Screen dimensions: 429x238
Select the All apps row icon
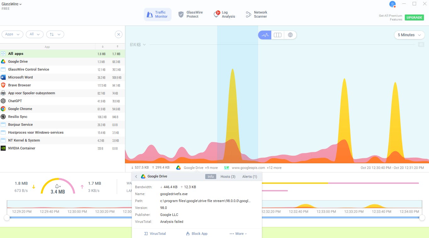pos(3,54)
